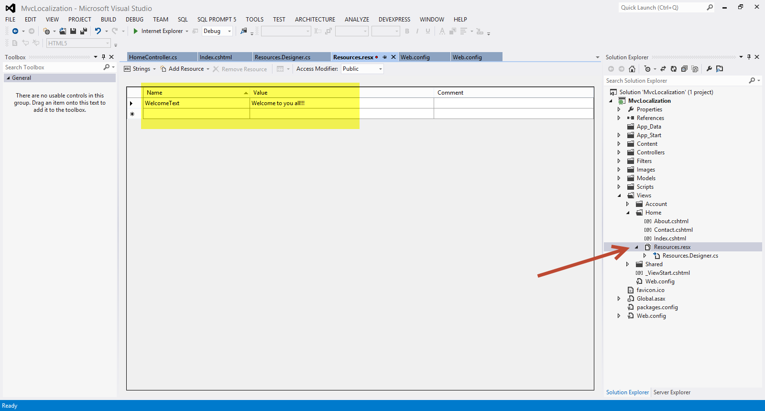The width and height of the screenshot is (765, 411).
Task: Open the Debug configuration dropdown
Action: pos(229,32)
